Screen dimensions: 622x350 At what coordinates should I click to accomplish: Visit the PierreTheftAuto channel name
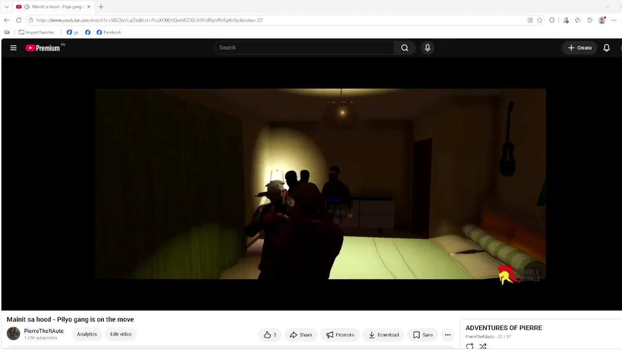point(44,331)
